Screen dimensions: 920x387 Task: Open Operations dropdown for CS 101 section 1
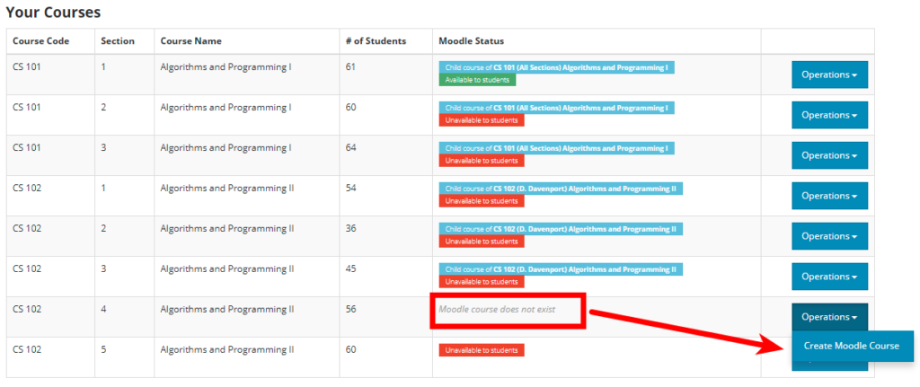point(828,75)
